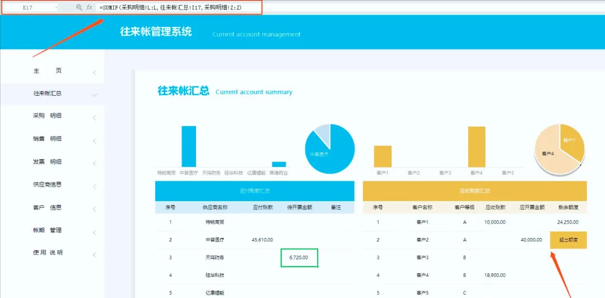The image size is (605, 298).
Task: Click the tall blue 中普医疗 bar in chart
Action: pos(189,146)
